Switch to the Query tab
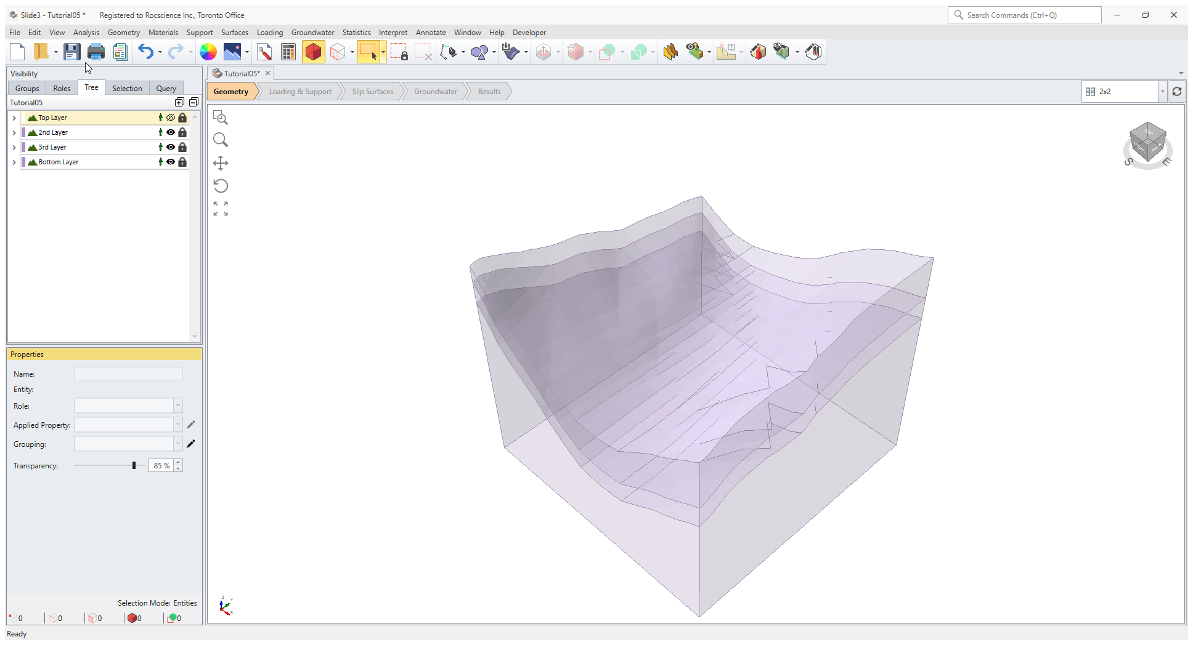Image resolution: width=1193 pixels, height=645 pixels. [x=166, y=88]
